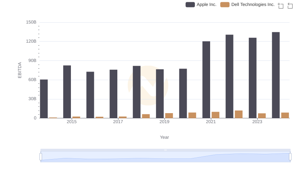Click Apple Inc. dark legend swatch
The image size is (297, 171).
pos(190,4)
